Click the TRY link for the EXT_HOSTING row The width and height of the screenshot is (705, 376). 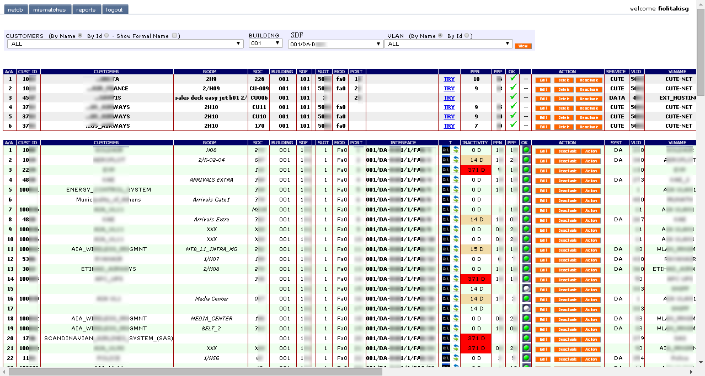pos(450,97)
